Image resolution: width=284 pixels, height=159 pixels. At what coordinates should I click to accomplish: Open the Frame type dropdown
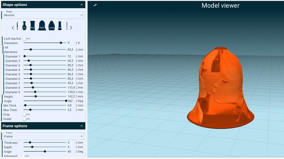tap(43, 136)
